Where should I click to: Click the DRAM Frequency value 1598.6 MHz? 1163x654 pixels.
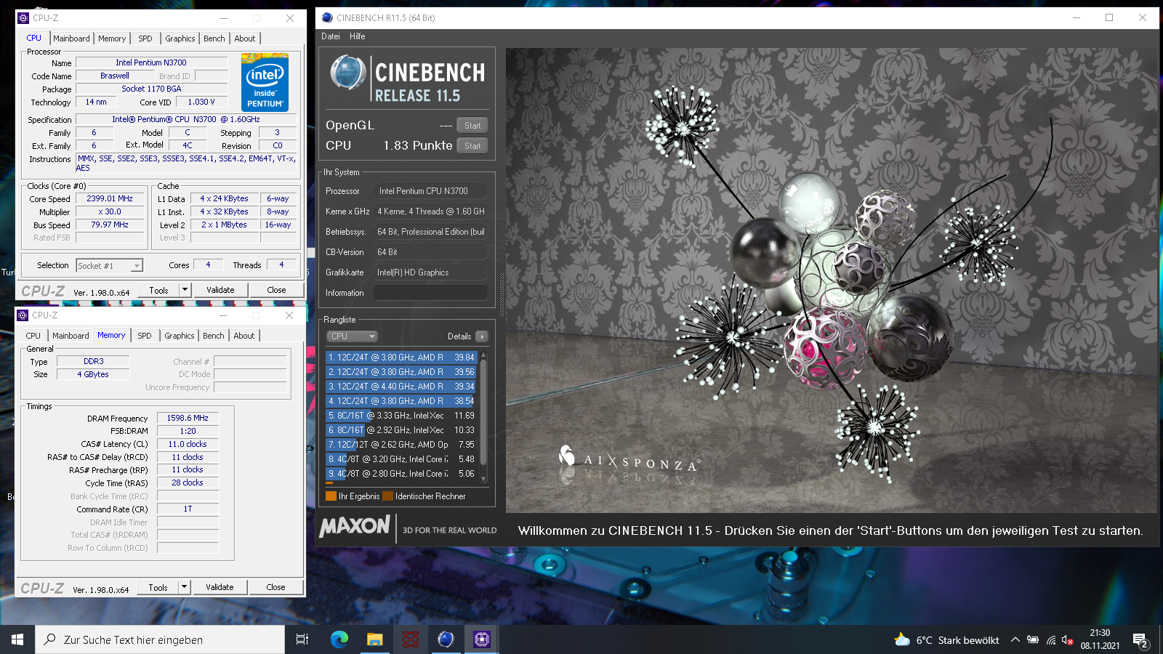pos(188,419)
